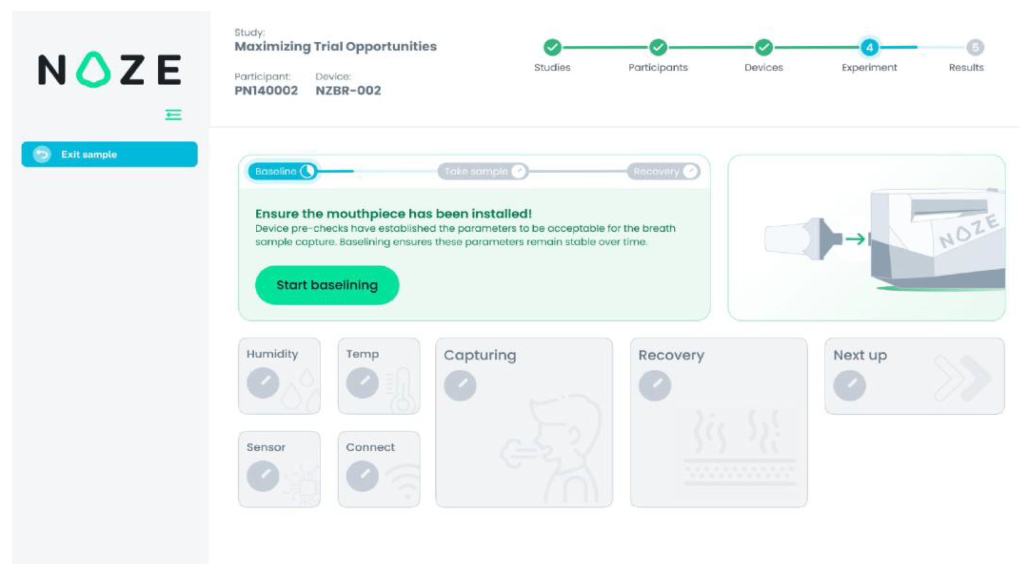1020x576 pixels.
Task: Click Temp status circle icon
Action: click(x=362, y=383)
